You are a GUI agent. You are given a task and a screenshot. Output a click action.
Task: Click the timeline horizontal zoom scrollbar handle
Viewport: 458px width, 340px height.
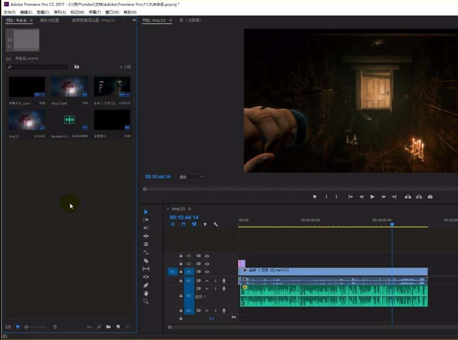click(169, 327)
